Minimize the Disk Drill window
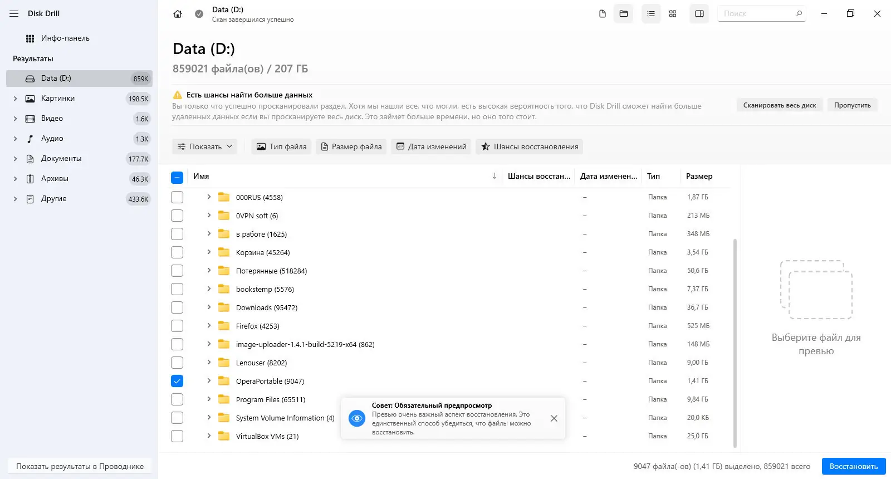Viewport: 891px width, 479px height. [x=824, y=13]
